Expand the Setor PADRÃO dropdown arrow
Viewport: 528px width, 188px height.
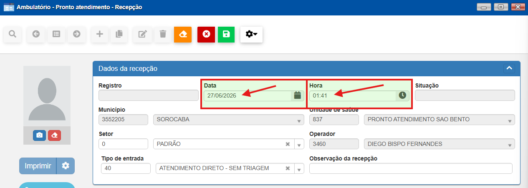click(x=299, y=144)
